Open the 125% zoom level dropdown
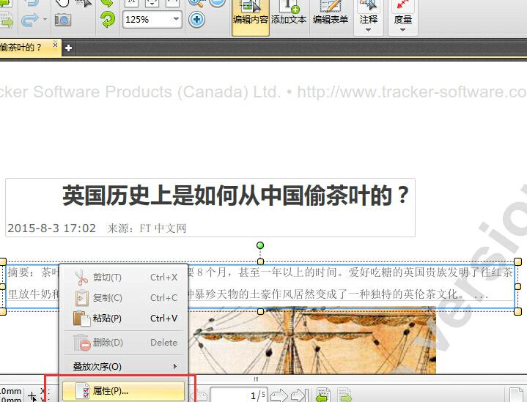Viewport: 527px width, 402px height. click(176, 19)
